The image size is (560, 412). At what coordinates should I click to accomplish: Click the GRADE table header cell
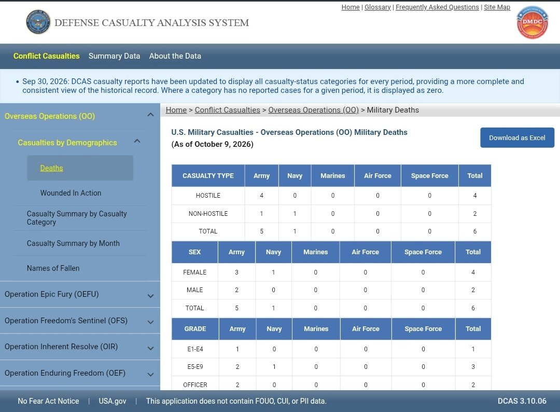coord(195,329)
